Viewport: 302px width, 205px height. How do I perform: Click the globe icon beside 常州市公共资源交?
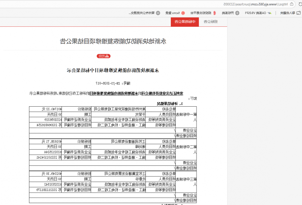[x=158, y=13]
